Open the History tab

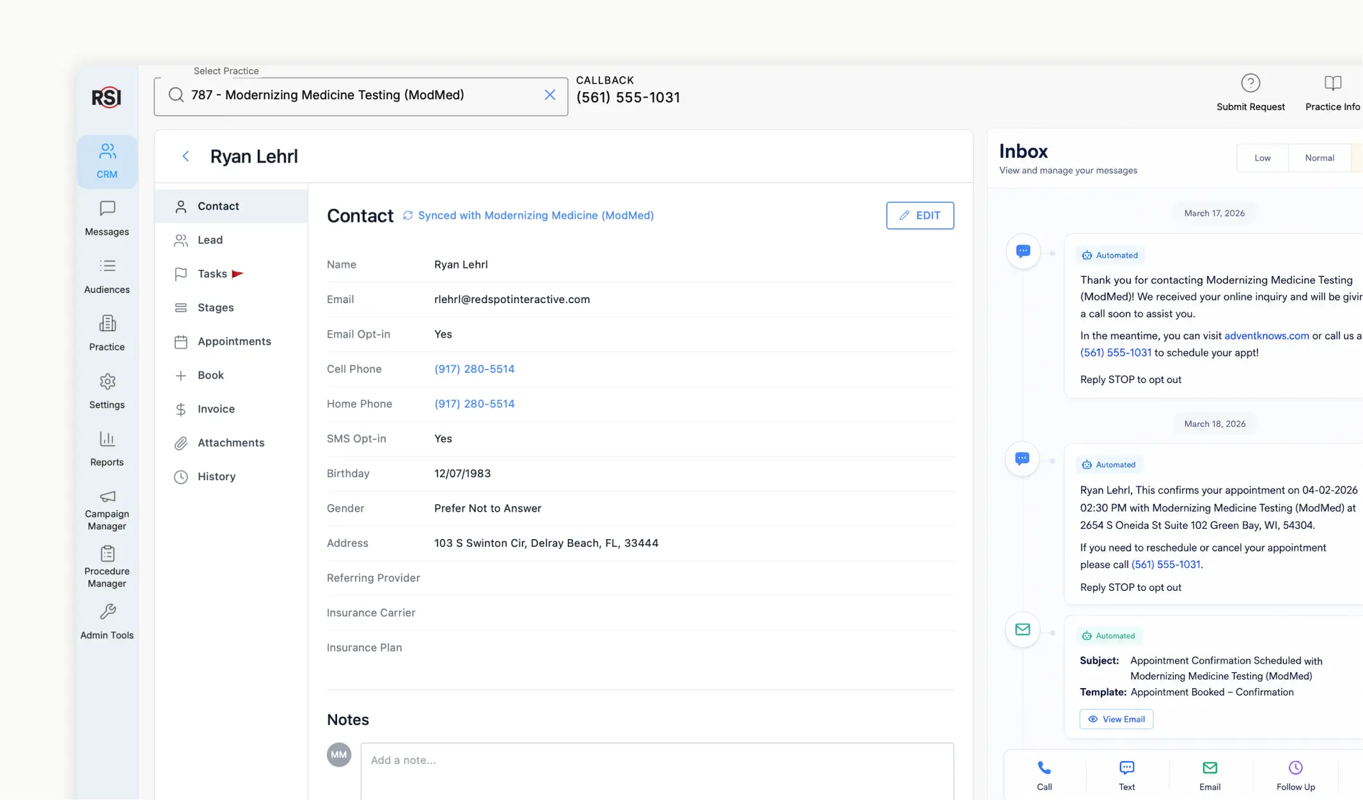[x=231, y=476]
